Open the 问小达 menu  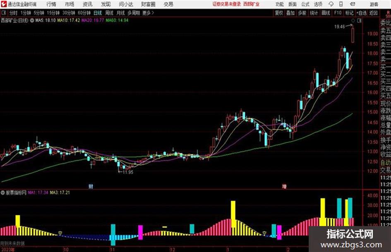click(x=126, y=4)
